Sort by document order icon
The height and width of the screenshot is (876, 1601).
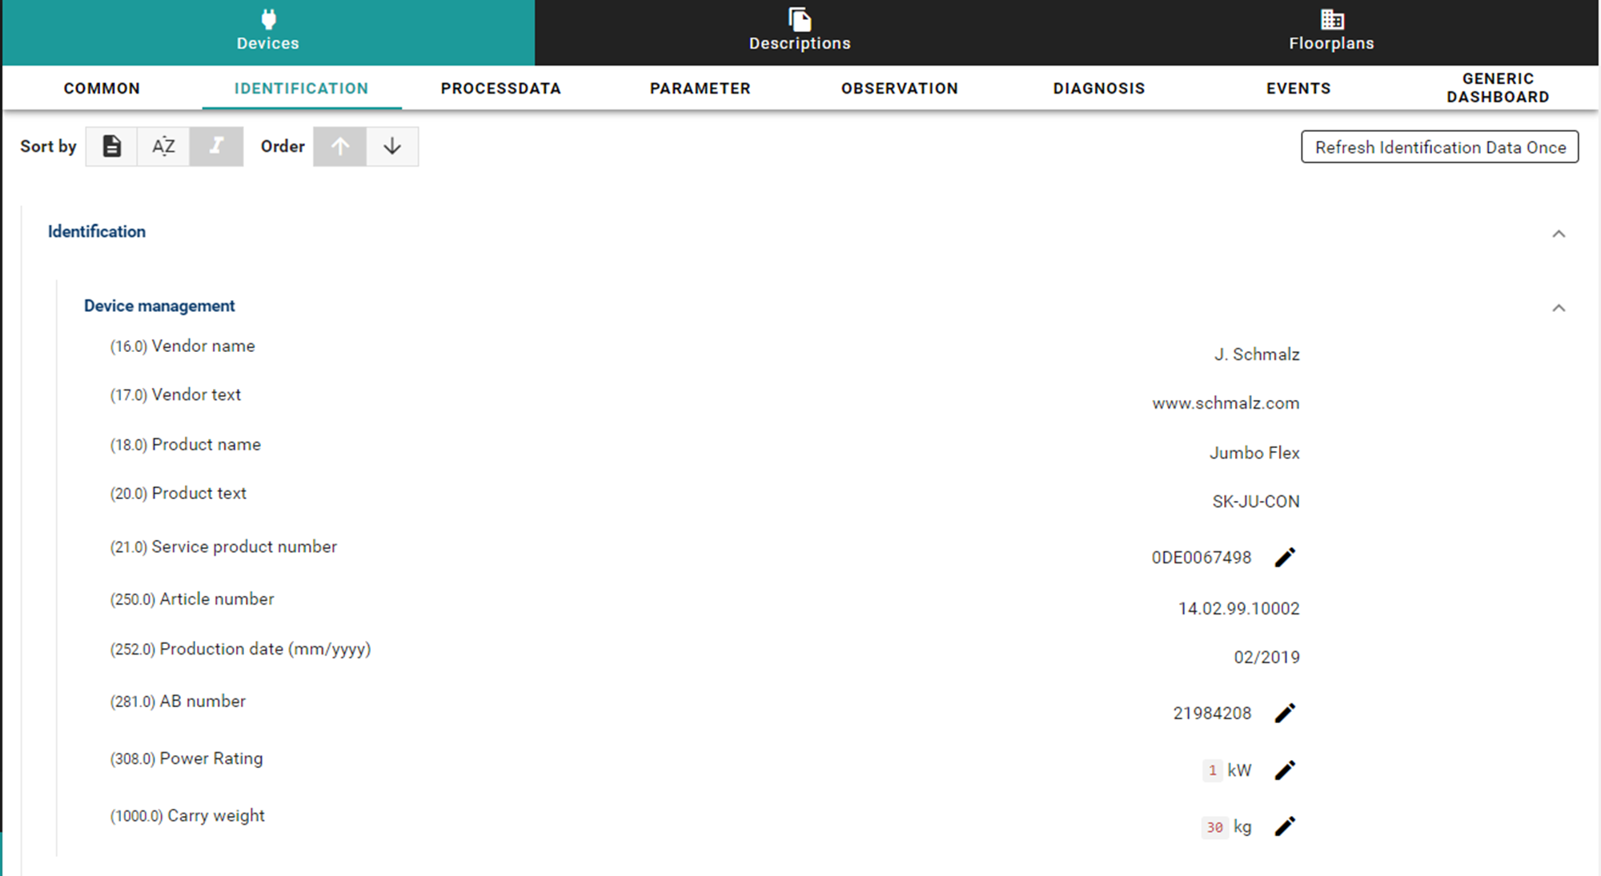[x=112, y=146]
